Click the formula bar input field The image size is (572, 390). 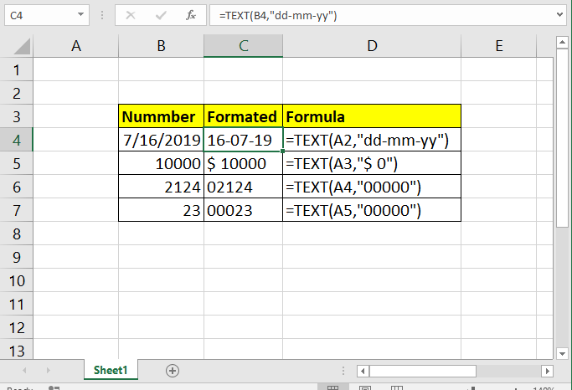[383, 15]
